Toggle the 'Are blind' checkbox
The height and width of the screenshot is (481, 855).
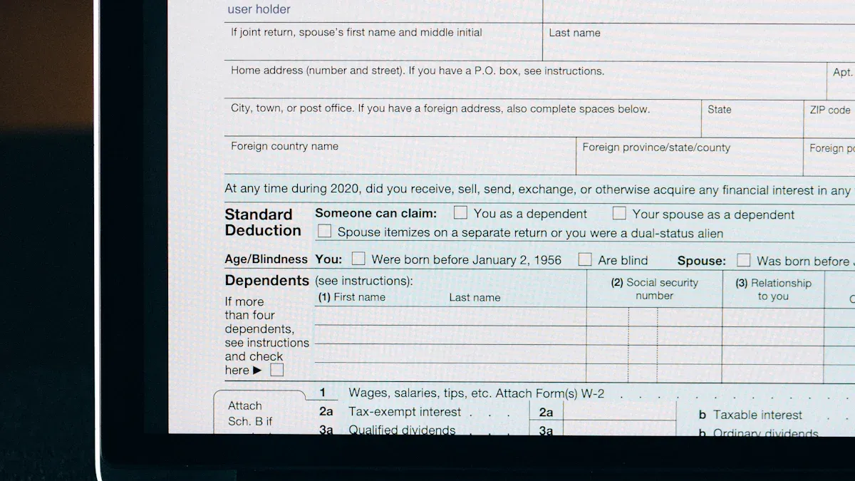[x=584, y=260]
